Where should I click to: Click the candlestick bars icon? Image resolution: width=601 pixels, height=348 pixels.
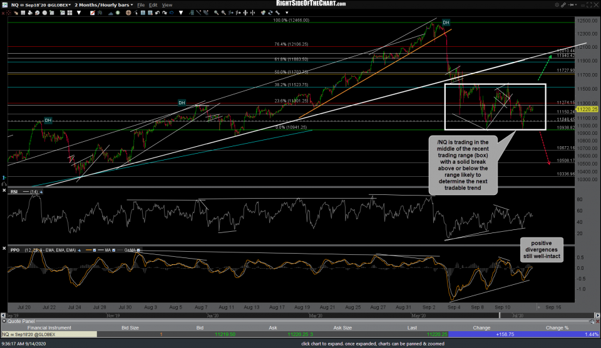100,12
